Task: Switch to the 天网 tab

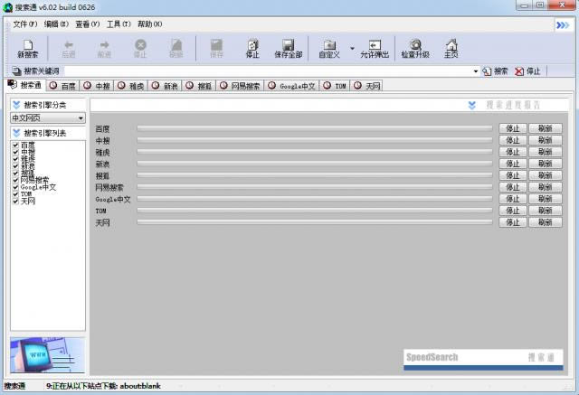Action: (x=365, y=86)
